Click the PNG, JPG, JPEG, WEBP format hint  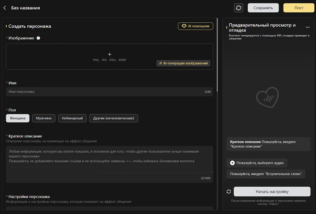pyautogui.click(x=110, y=60)
